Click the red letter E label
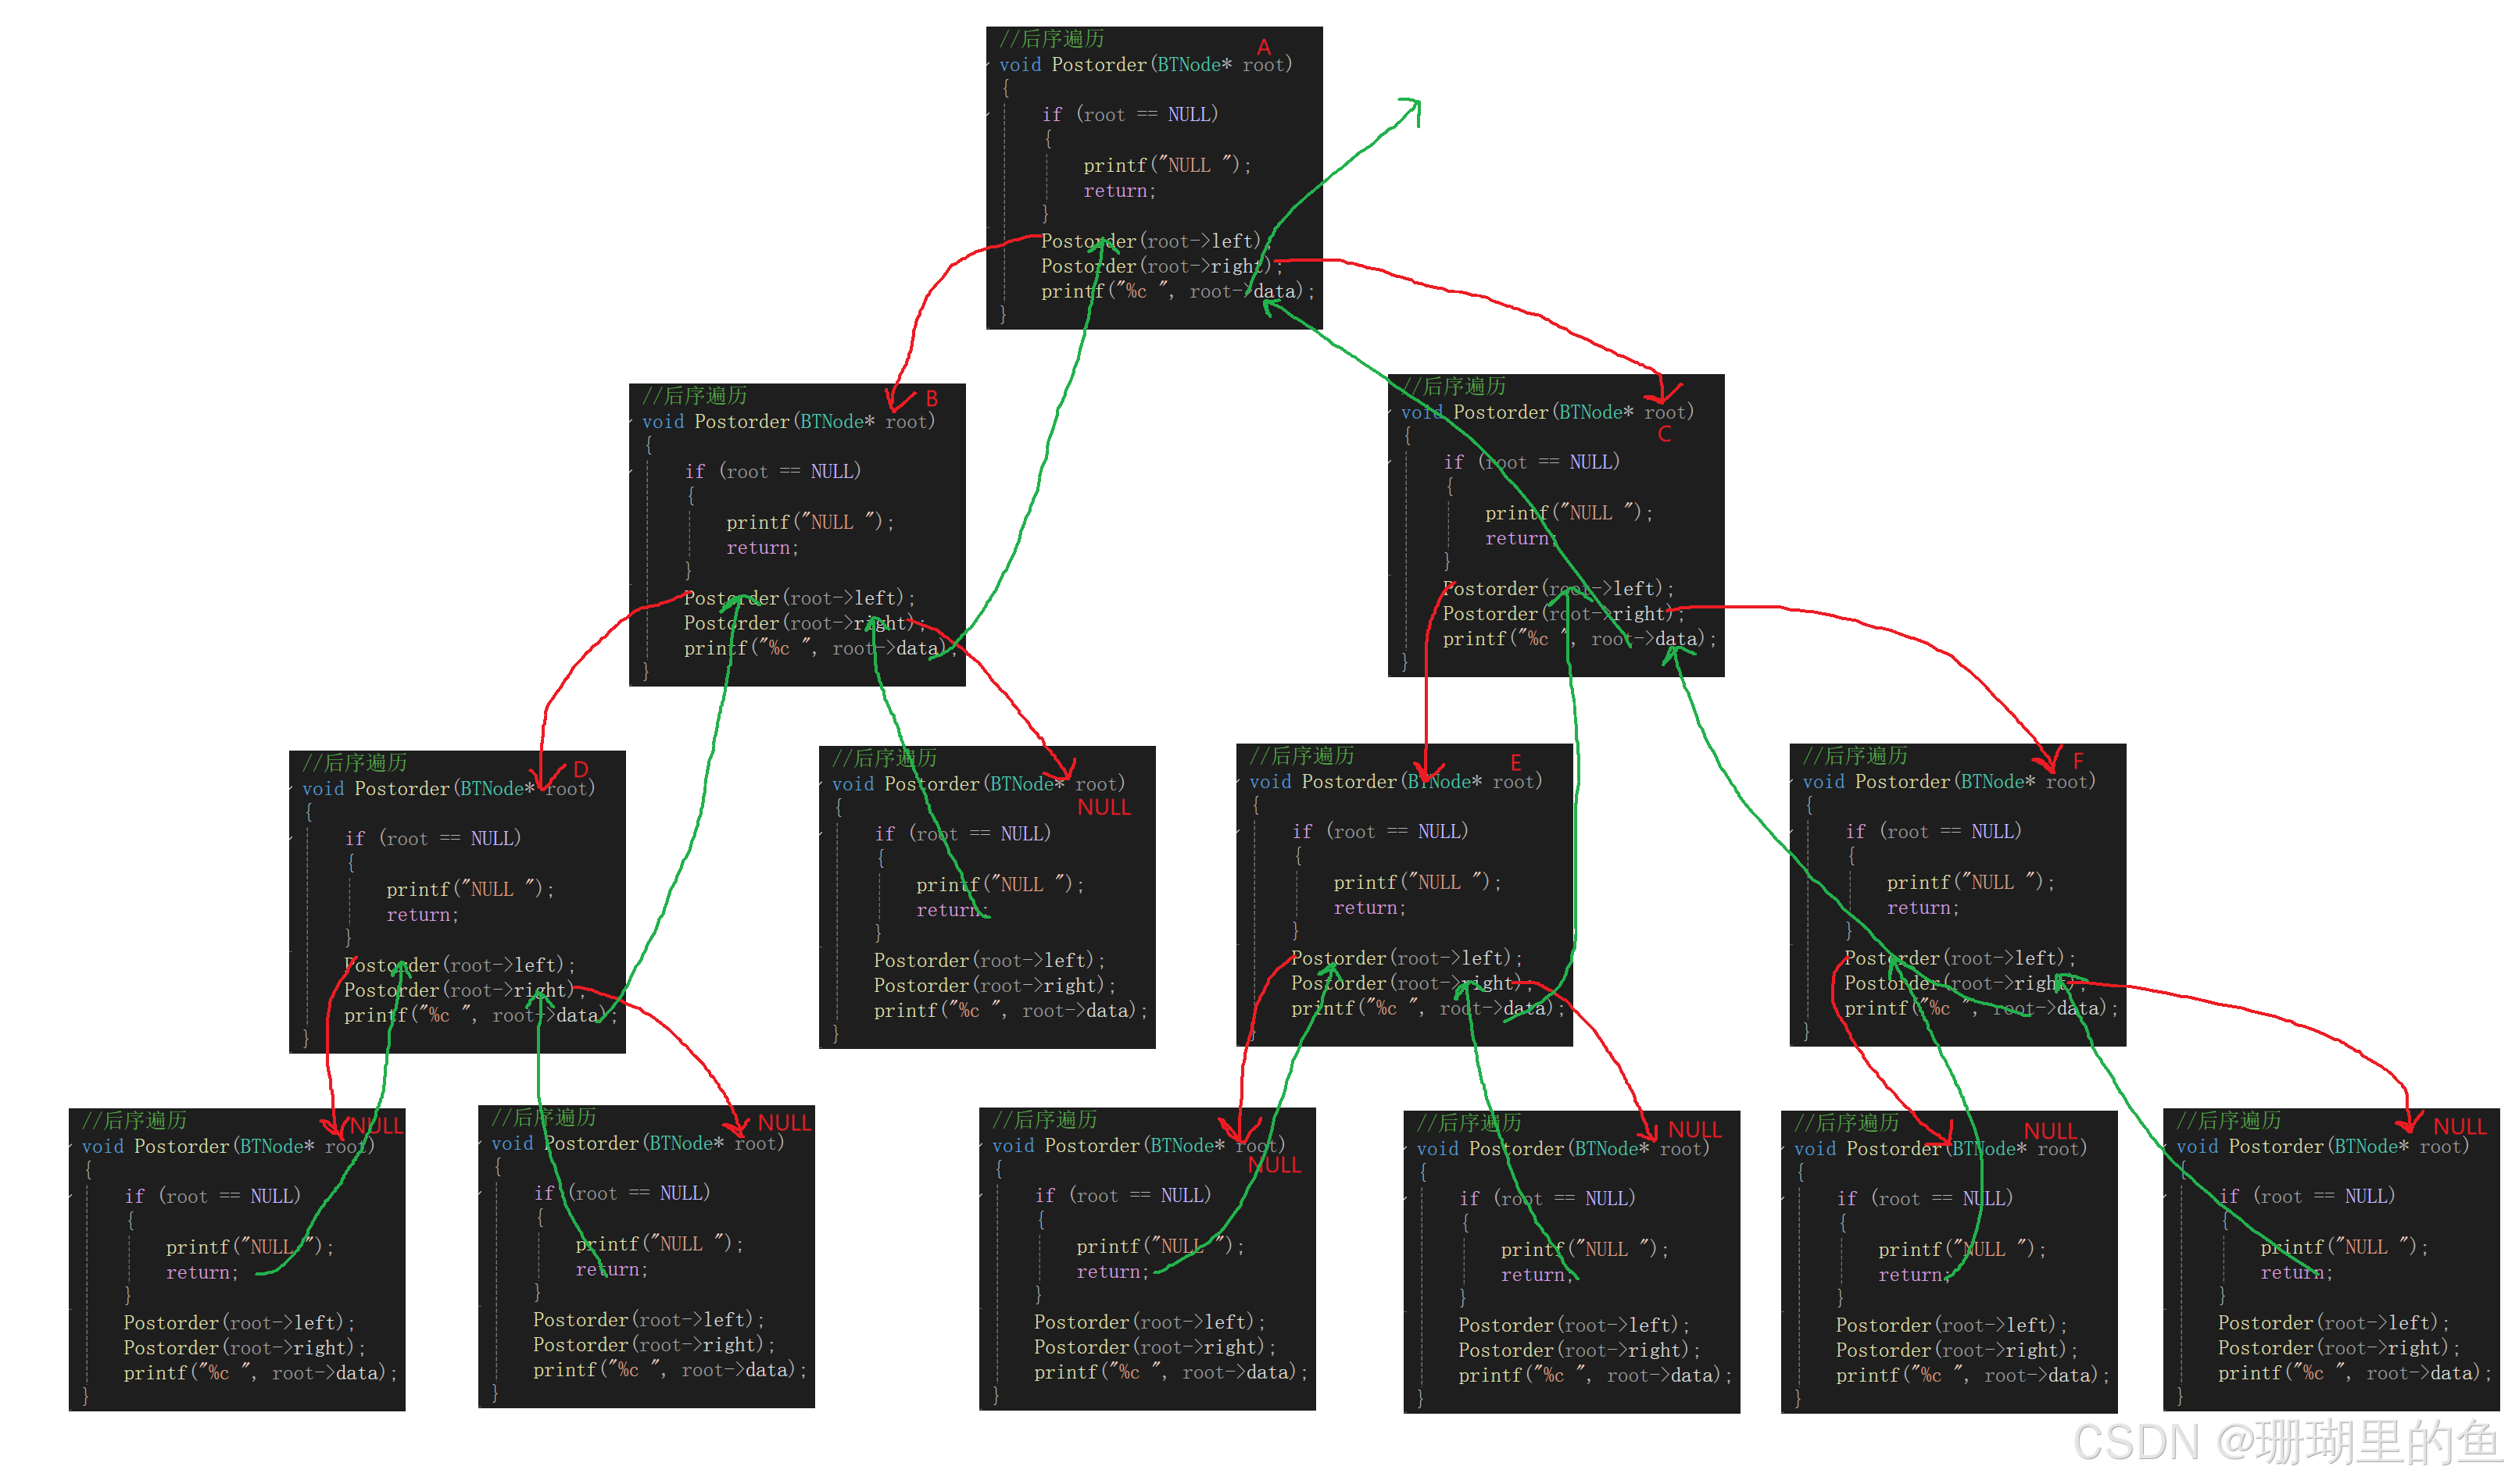 click(1515, 763)
